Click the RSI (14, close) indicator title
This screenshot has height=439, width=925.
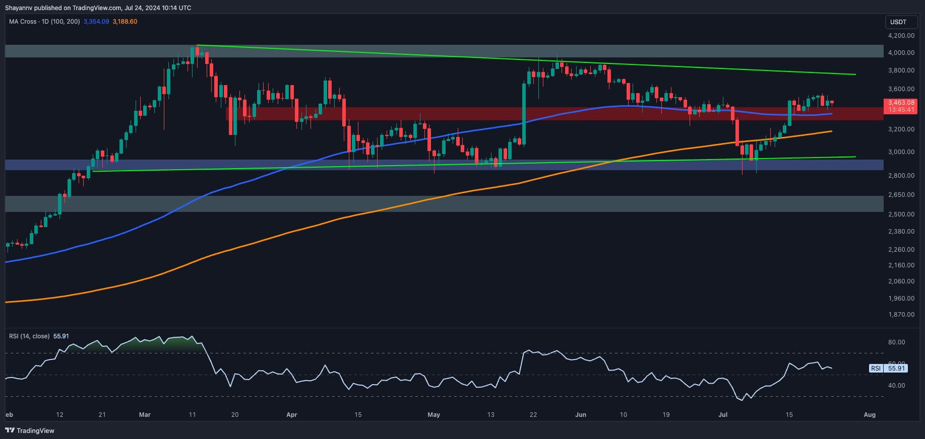coord(29,336)
